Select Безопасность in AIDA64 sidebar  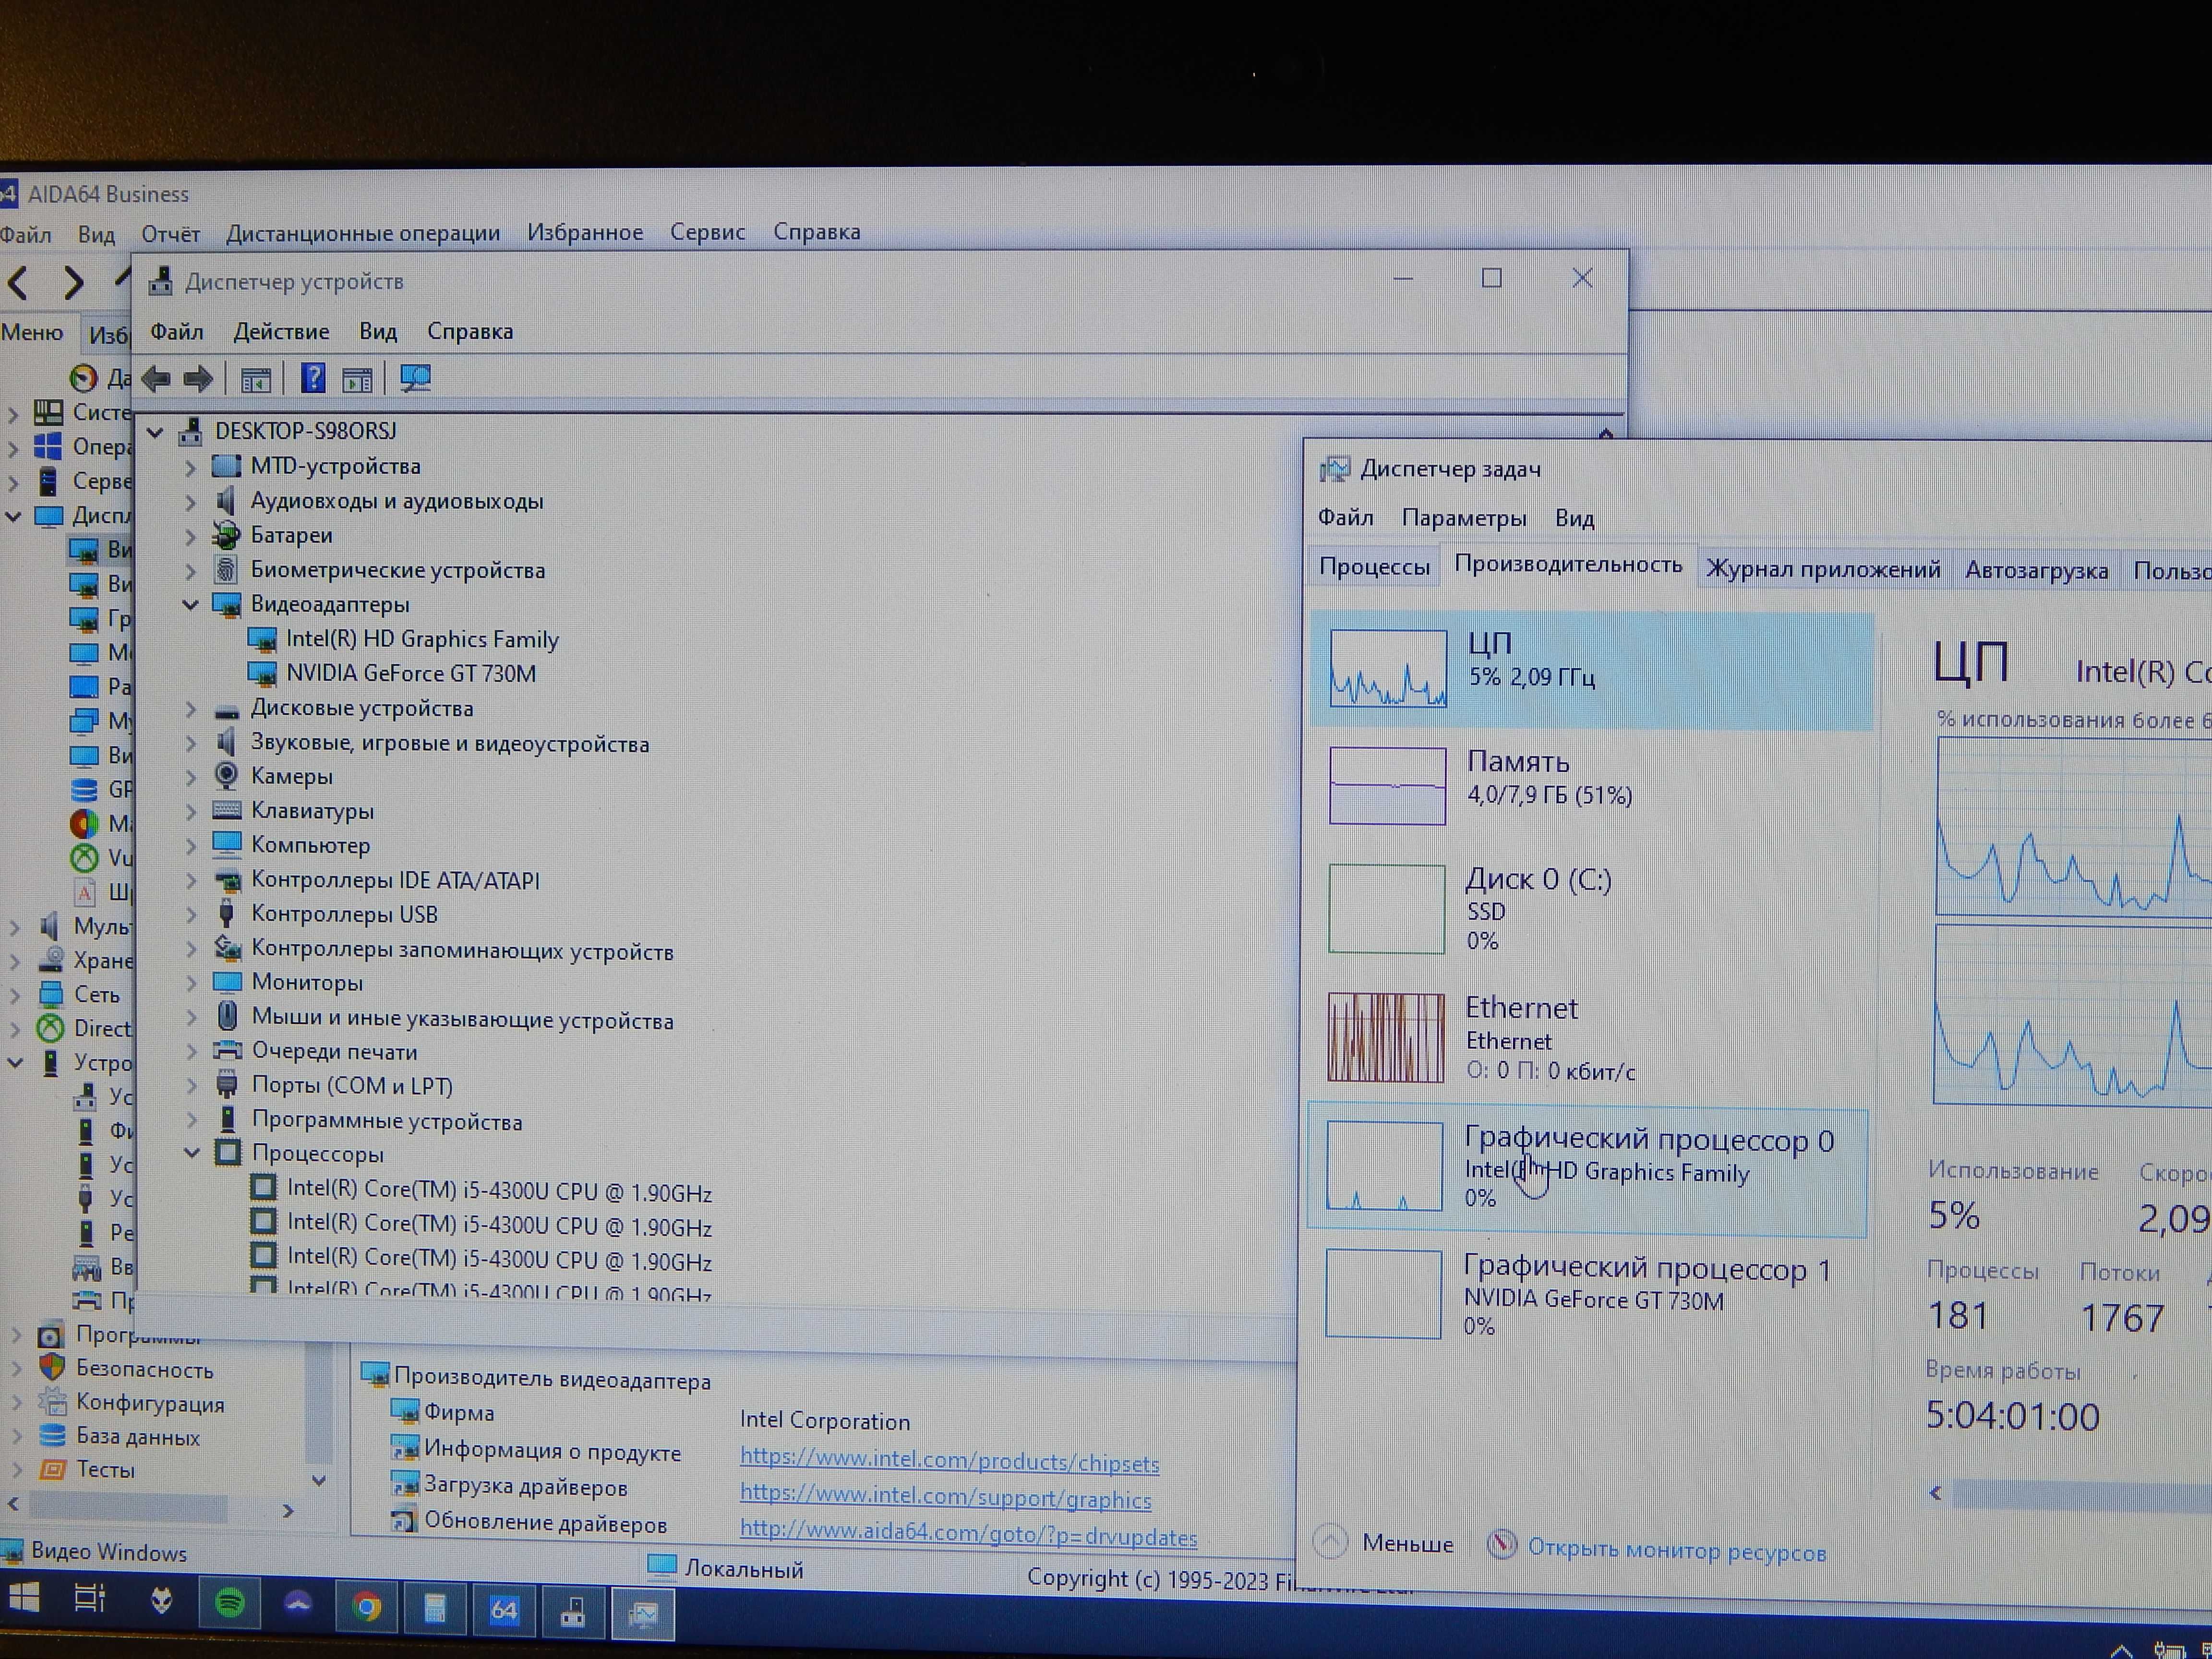[x=145, y=1369]
